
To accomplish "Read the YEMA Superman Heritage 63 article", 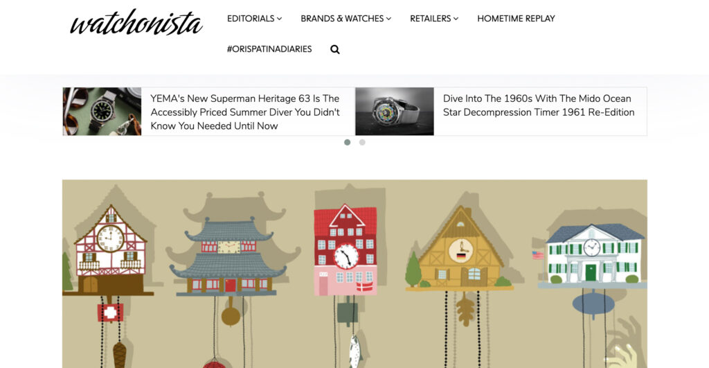I will 245,112.
